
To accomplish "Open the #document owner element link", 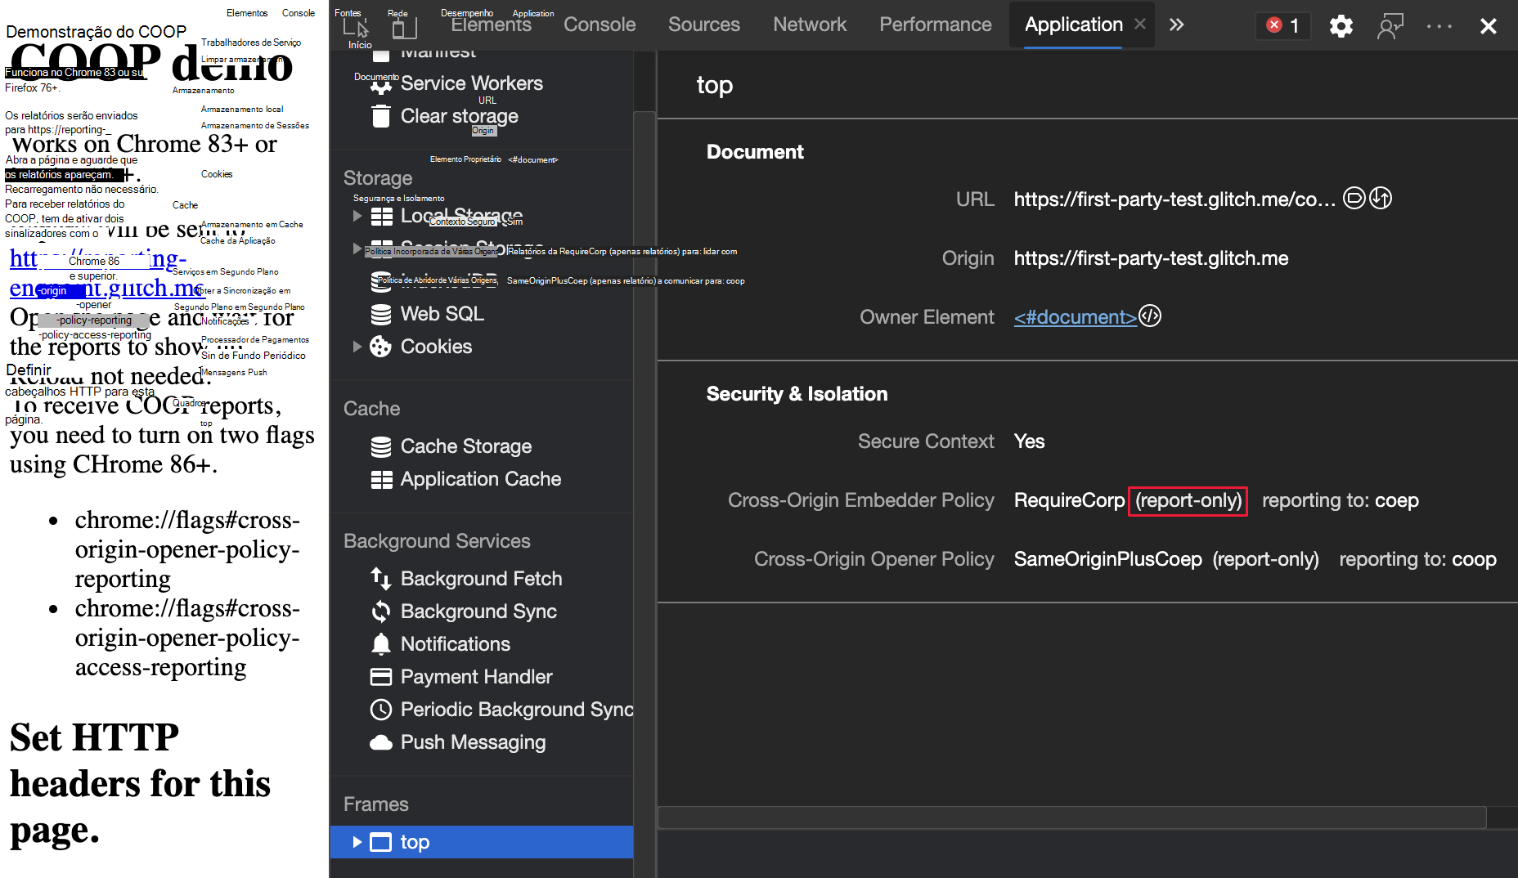I will [x=1075, y=317].
